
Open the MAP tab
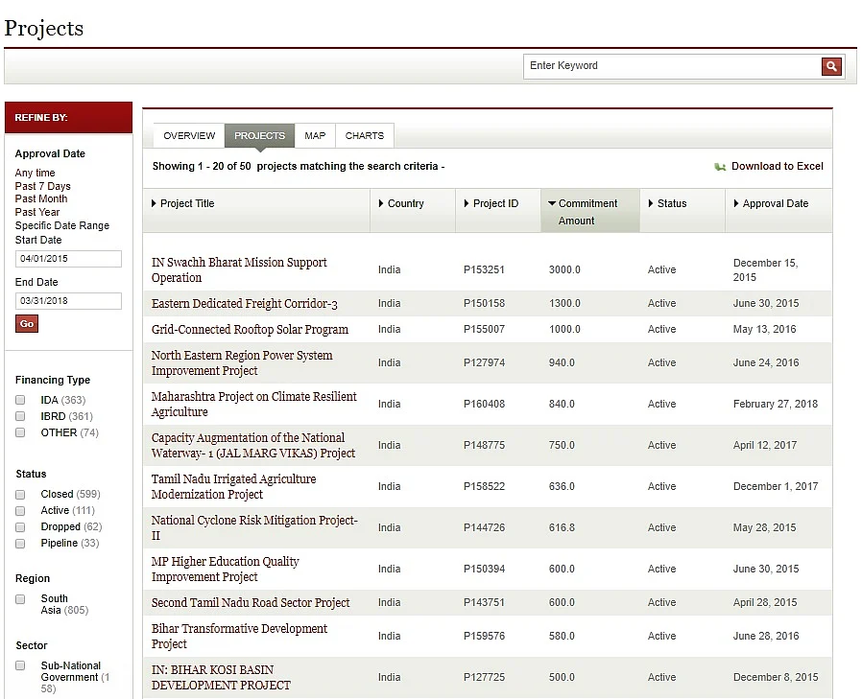tap(315, 135)
